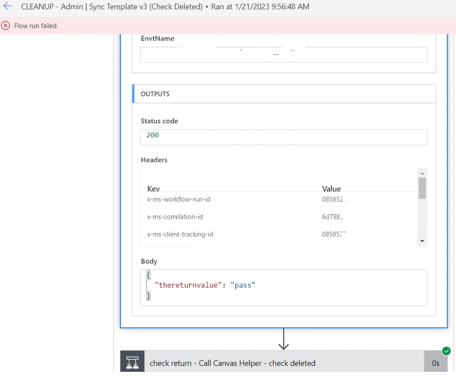456x376 pixels.
Task: Click the Key column header
Action: click(x=154, y=189)
